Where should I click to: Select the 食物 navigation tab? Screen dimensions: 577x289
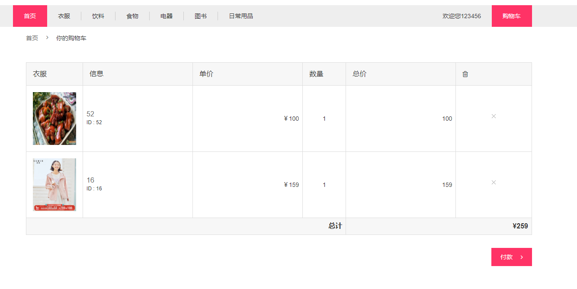click(132, 16)
